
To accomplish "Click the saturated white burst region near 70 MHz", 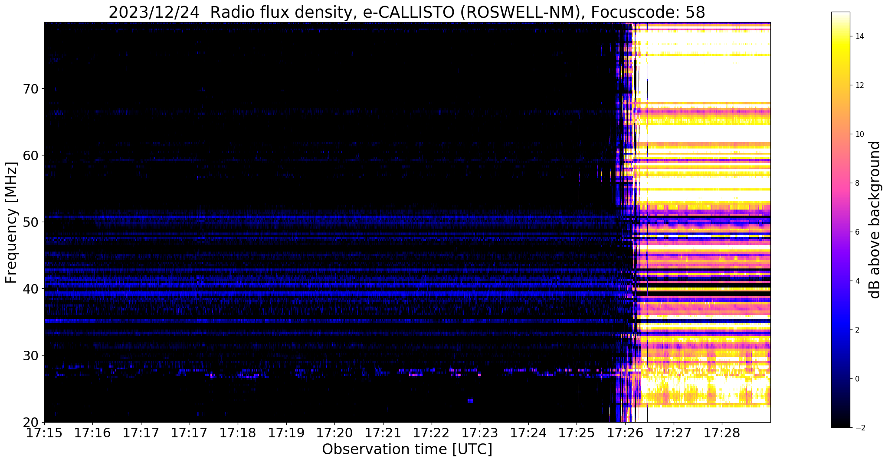I will (709, 80).
